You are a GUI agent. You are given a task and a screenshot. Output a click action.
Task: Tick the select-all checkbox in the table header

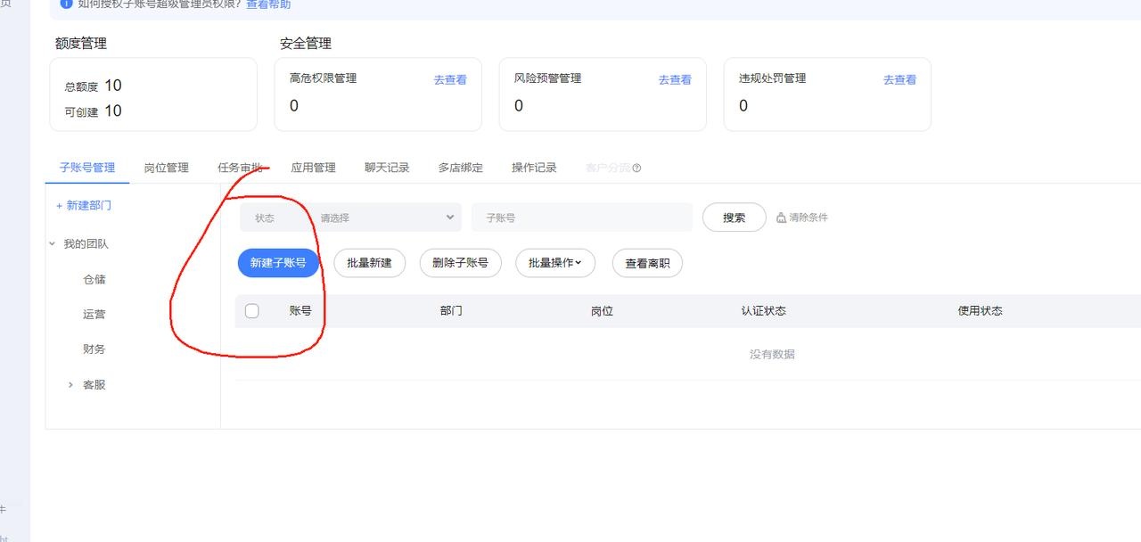252,311
